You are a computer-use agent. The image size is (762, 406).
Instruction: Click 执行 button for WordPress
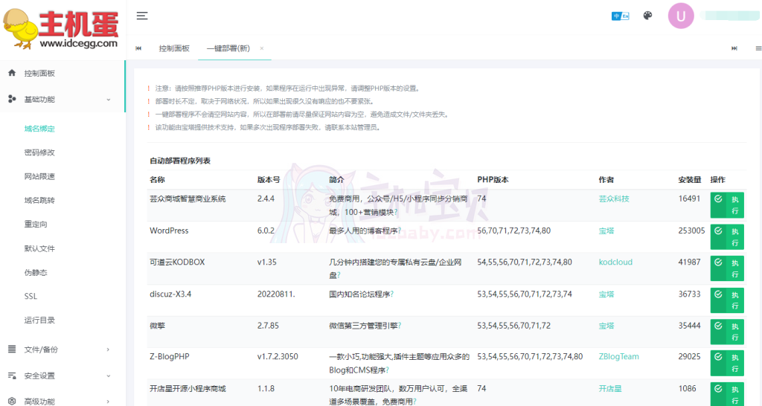tap(727, 237)
